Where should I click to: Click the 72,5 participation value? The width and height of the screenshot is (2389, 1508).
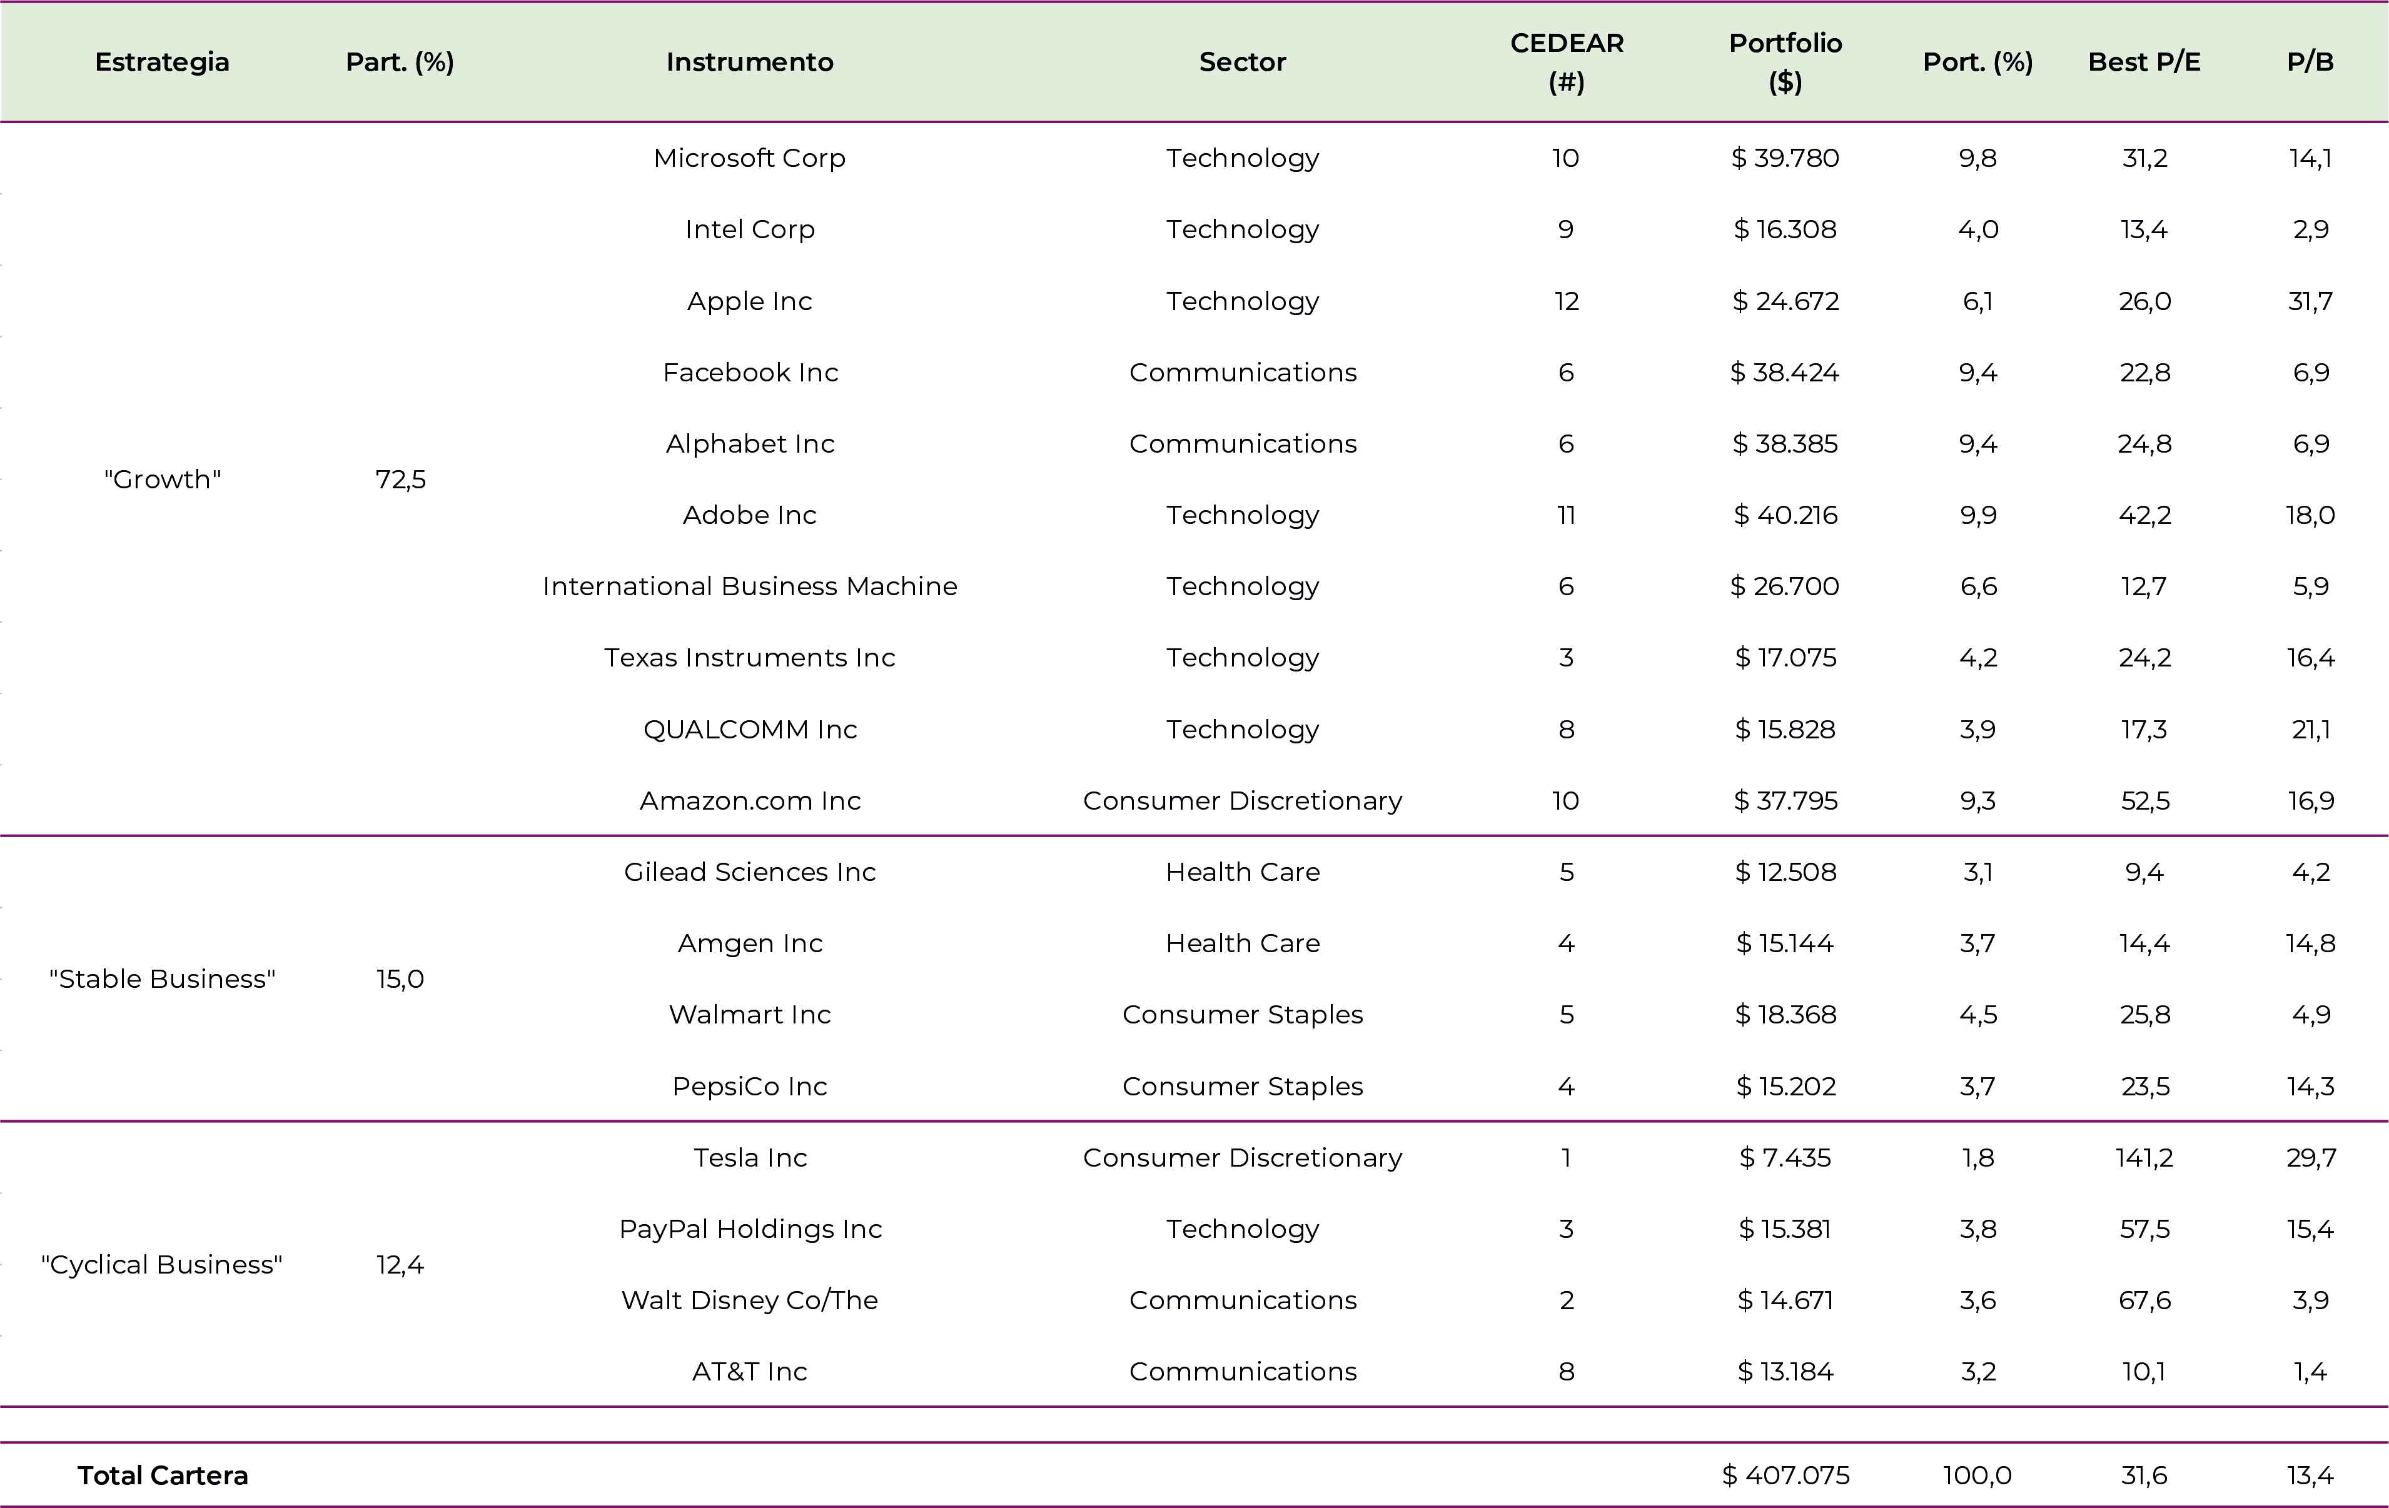[400, 480]
